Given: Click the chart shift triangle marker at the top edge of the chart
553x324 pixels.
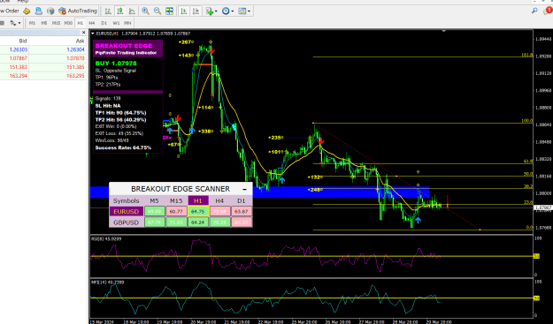Looking at the screenshot, I should coord(443,31).
